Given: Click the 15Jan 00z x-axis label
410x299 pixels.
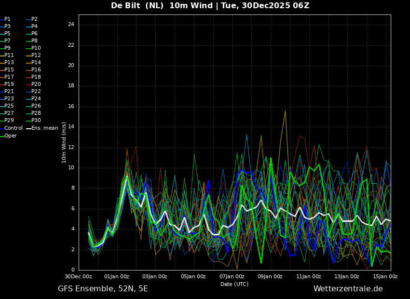Looking at the screenshot, I should tap(385, 276).
